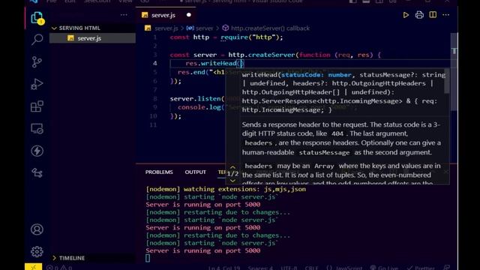Open the Thunder Client lightning icon
Screen dimensions: 480x270
(37, 151)
